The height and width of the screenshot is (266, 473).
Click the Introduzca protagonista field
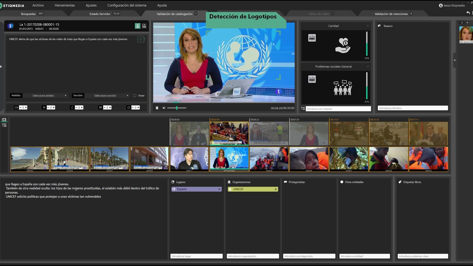[x=309, y=256]
